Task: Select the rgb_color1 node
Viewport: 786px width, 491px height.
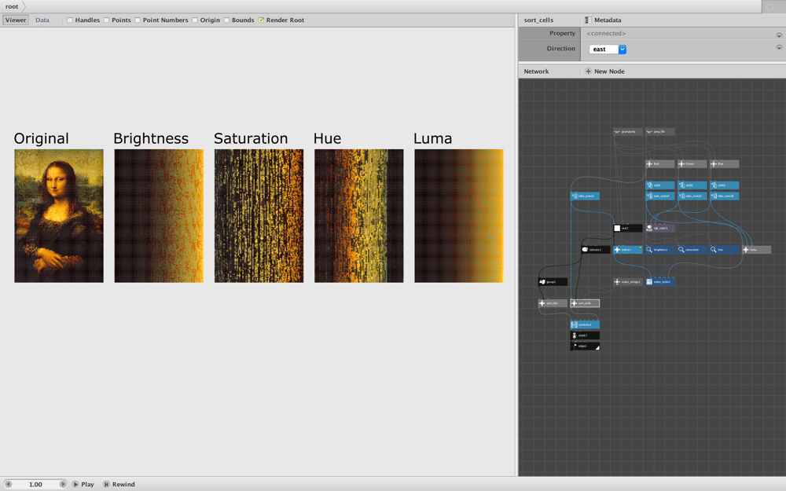Action: (659, 228)
